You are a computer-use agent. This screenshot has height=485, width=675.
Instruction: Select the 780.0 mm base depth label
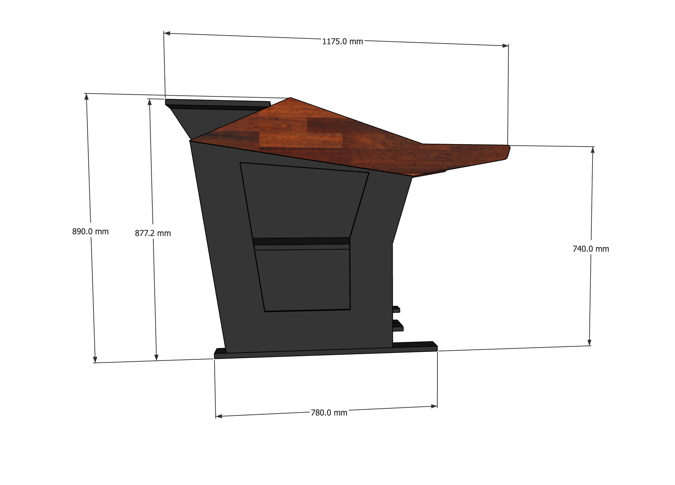329,413
